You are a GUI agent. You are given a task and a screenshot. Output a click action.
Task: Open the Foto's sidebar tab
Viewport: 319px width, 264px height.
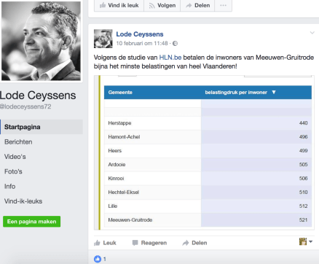13,171
